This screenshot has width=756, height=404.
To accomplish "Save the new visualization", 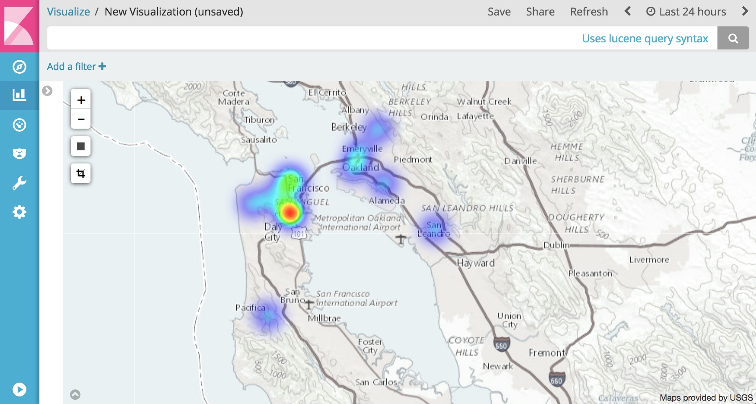I will coord(499,11).
